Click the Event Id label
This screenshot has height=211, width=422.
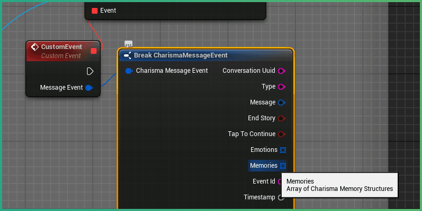point(264,181)
